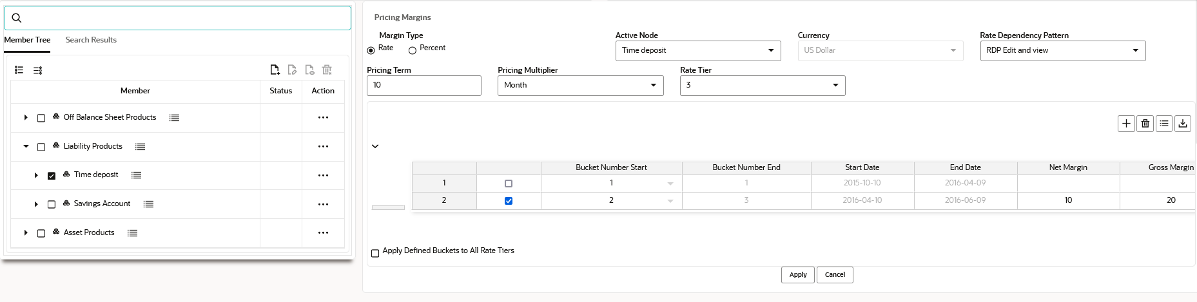The width and height of the screenshot is (1197, 302).
Task: Click the Pricing Term input field
Action: pyautogui.click(x=423, y=86)
